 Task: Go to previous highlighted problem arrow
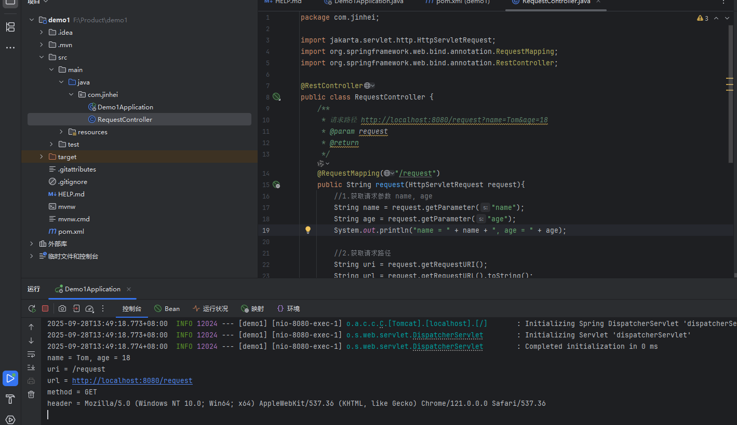716,18
